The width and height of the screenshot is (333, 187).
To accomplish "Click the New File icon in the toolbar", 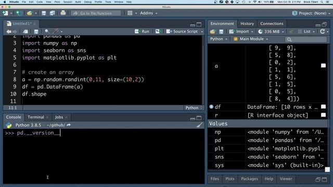I will tap(5, 13).
